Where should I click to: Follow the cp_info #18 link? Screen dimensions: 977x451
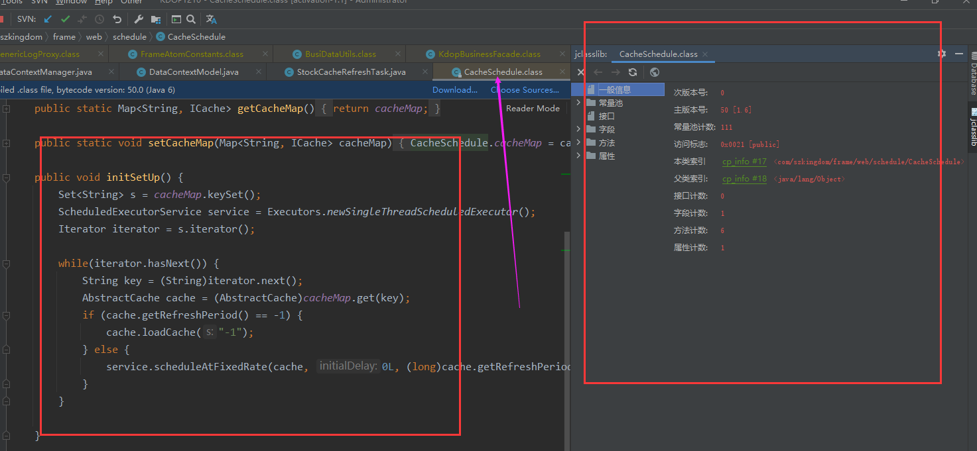(x=744, y=179)
